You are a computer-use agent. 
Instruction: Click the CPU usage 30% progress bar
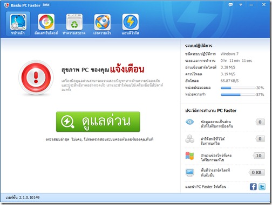pyautogui.click(x=238, y=88)
